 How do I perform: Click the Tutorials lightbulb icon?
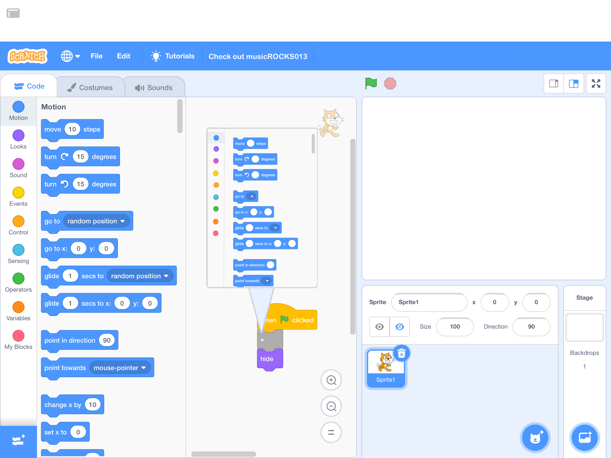155,56
